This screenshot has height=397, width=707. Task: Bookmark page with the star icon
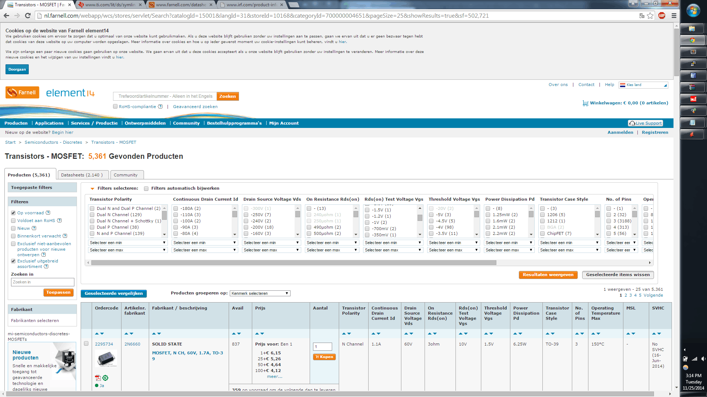pos(650,16)
